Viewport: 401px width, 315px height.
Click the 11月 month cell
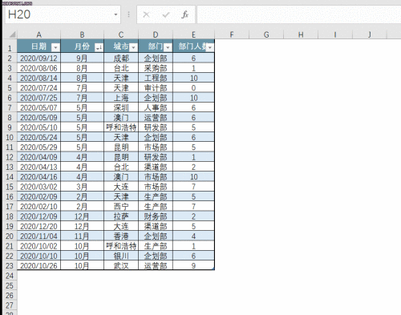(83, 236)
